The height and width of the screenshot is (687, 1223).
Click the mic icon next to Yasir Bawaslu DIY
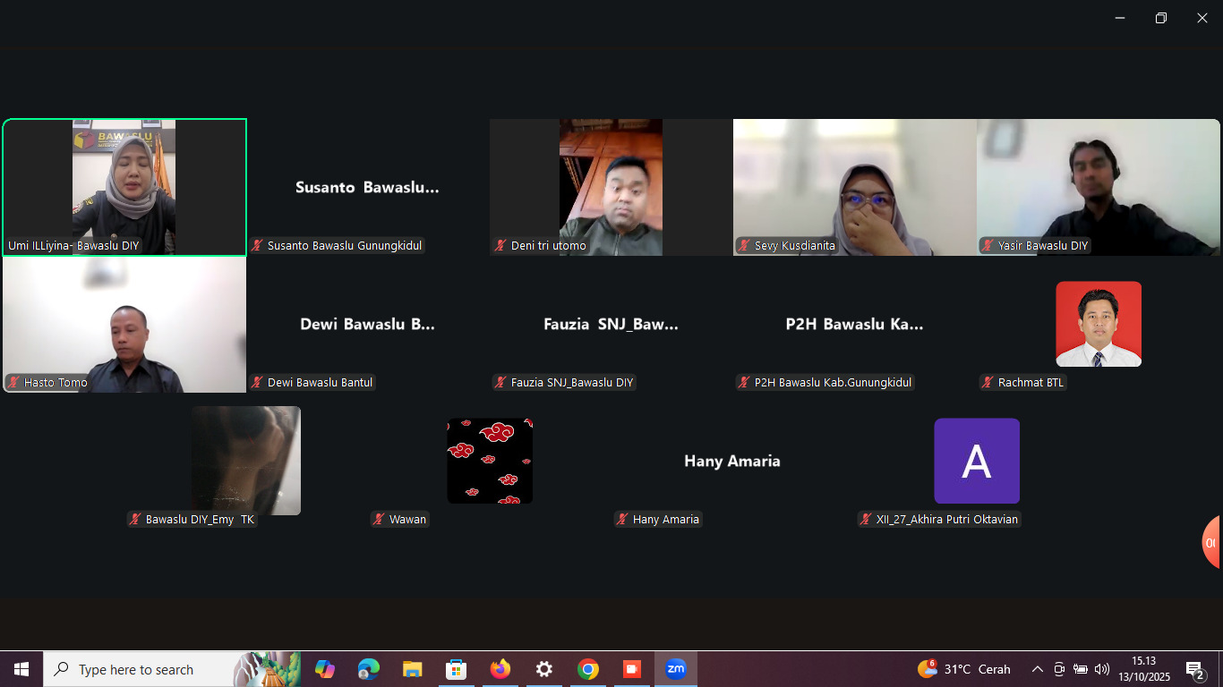987,245
